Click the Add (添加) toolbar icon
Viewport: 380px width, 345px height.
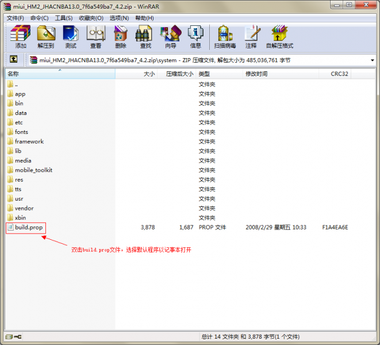tap(21, 36)
